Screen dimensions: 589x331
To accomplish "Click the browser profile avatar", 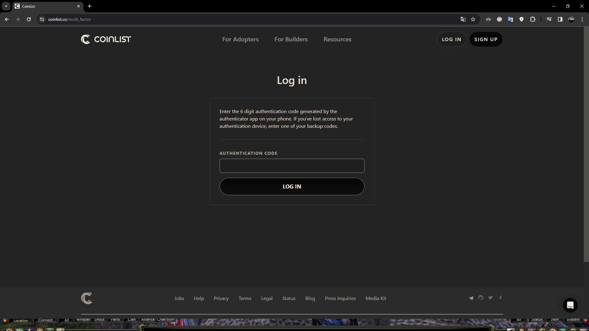I will coord(571,19).
